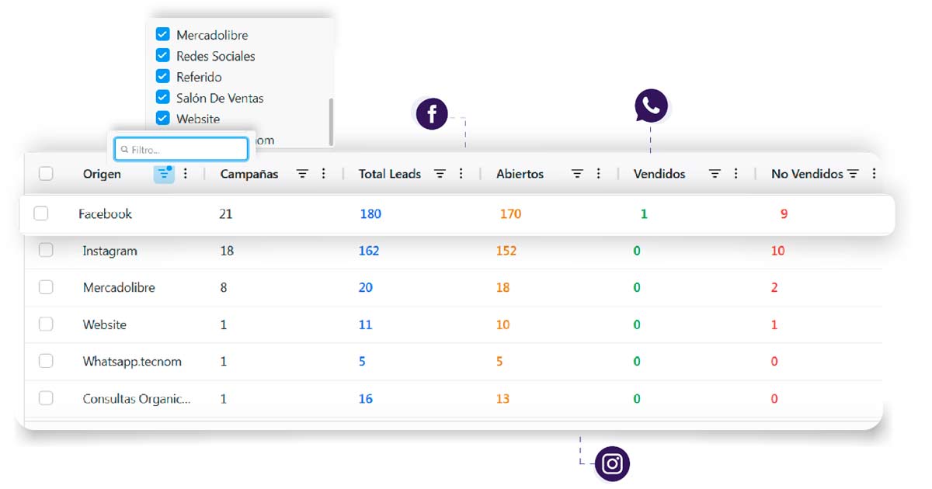The image size is (932, 489).
Task: Click Total Leads filter icon
Action: point(440,174)
